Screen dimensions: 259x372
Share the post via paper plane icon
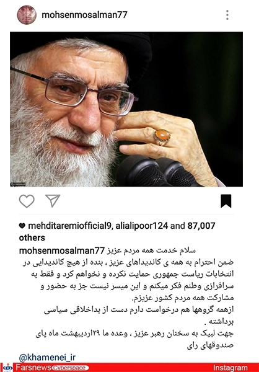(x=53, y=201)
